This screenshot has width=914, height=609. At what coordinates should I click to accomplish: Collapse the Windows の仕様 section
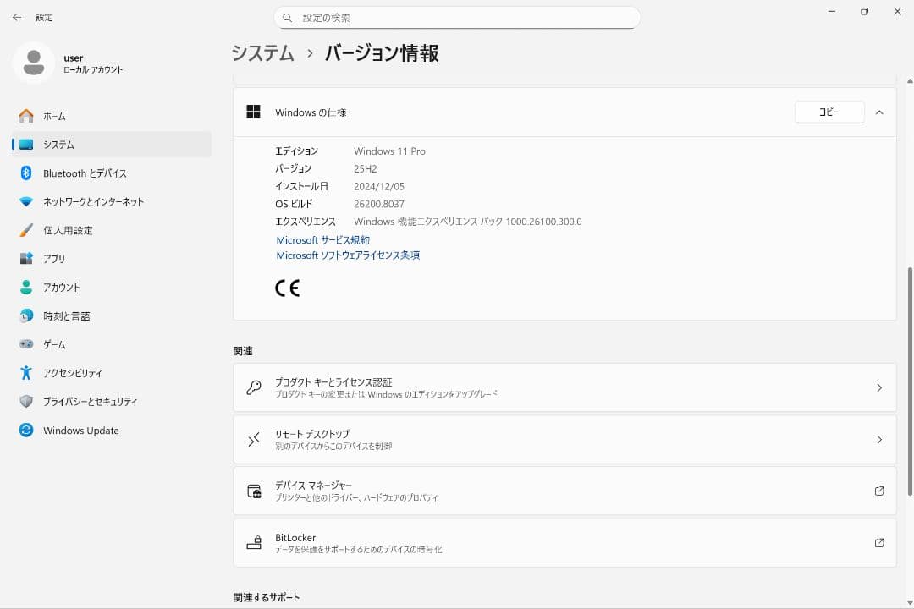[879, 112]
